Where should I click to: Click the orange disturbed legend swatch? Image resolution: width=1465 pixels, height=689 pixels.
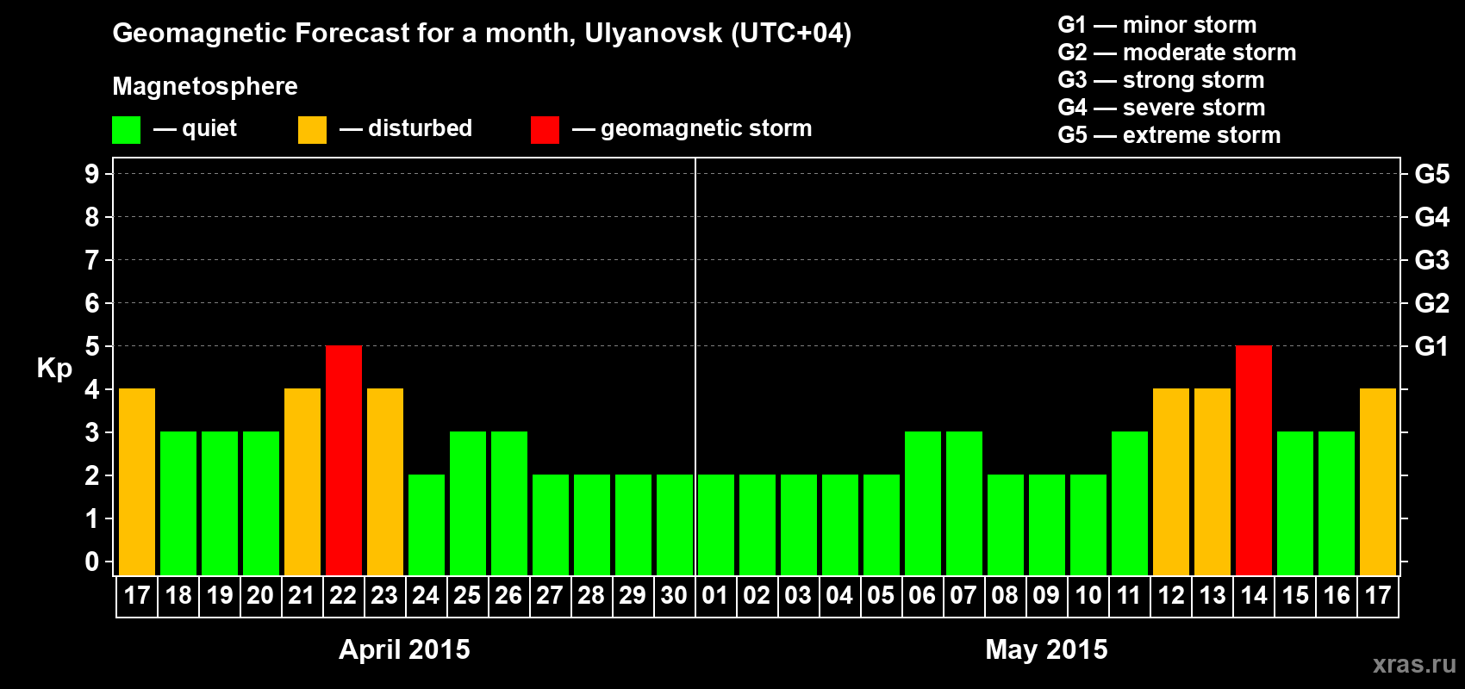(312, 130)
